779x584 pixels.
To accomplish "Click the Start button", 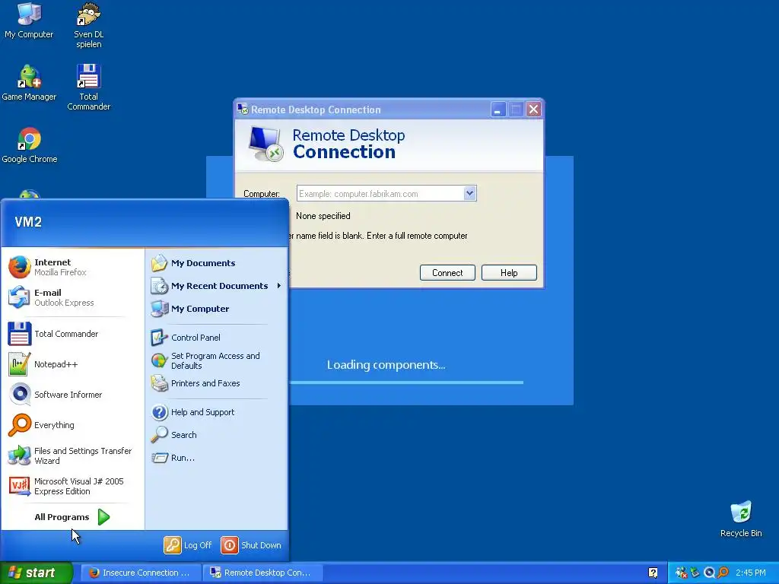I will pos(36,573).
